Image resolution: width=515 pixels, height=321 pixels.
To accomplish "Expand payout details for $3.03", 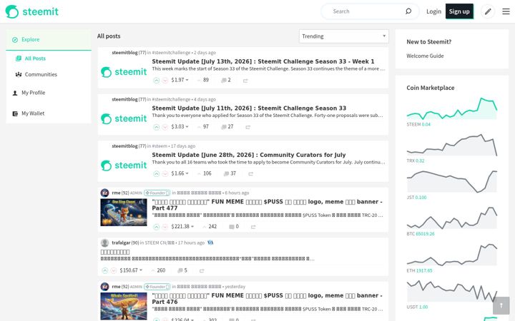I will [x=180, y=127].
